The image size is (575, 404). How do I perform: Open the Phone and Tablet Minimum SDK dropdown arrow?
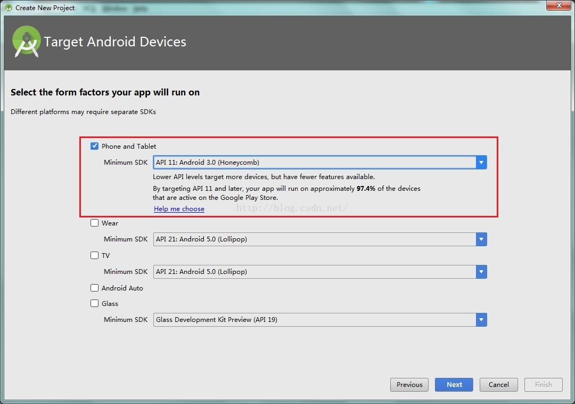[481, 163]
